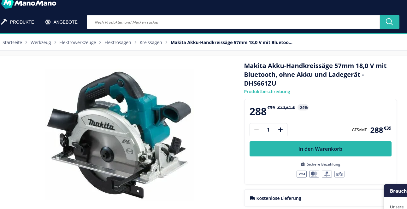
Task: Click the Mastercard payment icon
Action: coord(314,174)
